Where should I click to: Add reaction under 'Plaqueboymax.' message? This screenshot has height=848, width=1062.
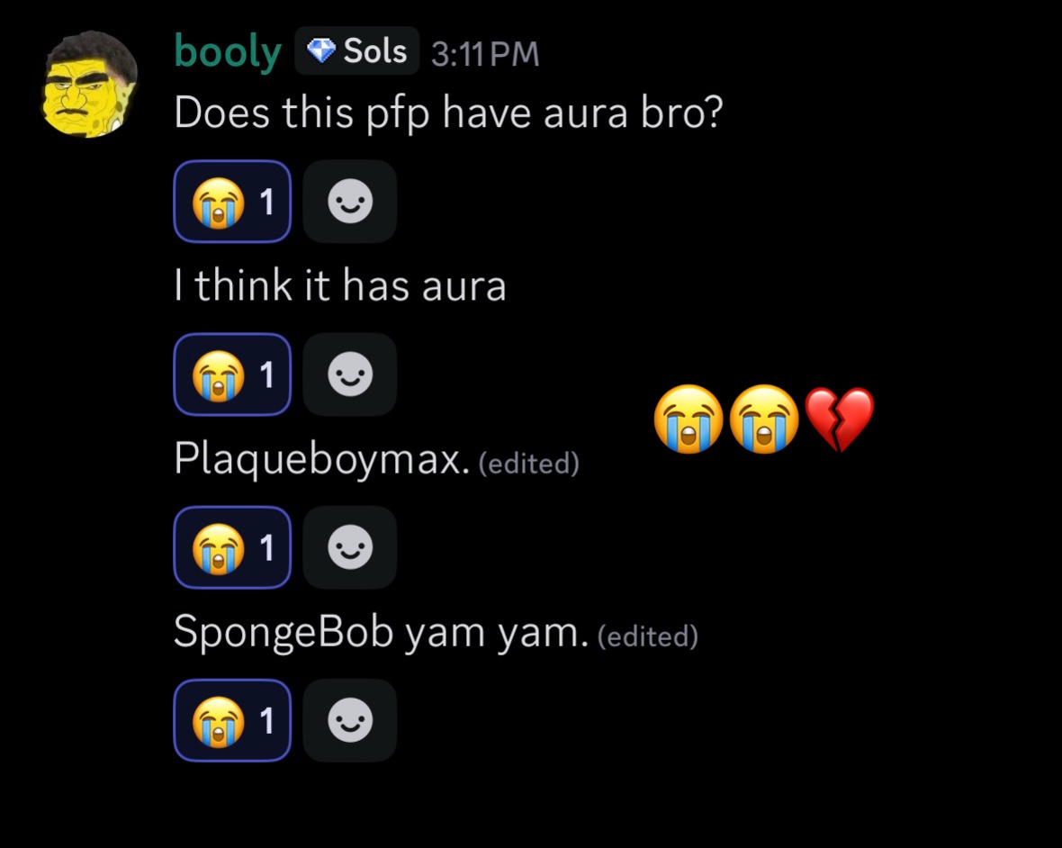[349, 547]
